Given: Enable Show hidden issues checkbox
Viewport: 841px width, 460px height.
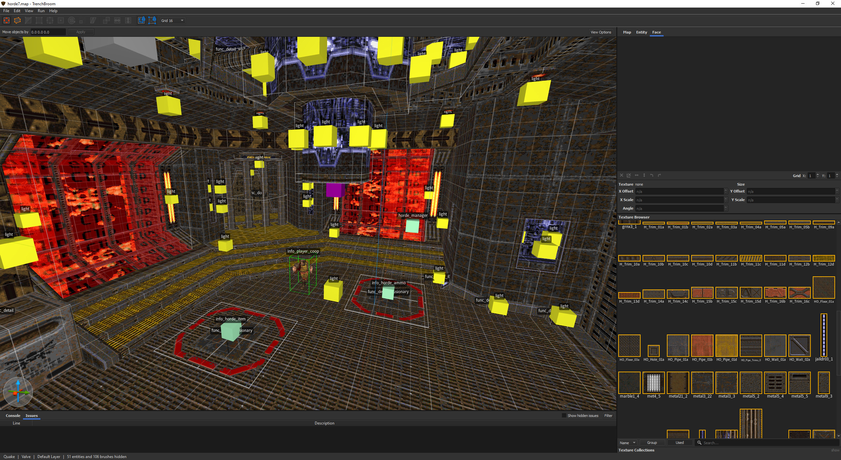Looking at the screenshot, I should pyautogui.click(x=564, y=416).
